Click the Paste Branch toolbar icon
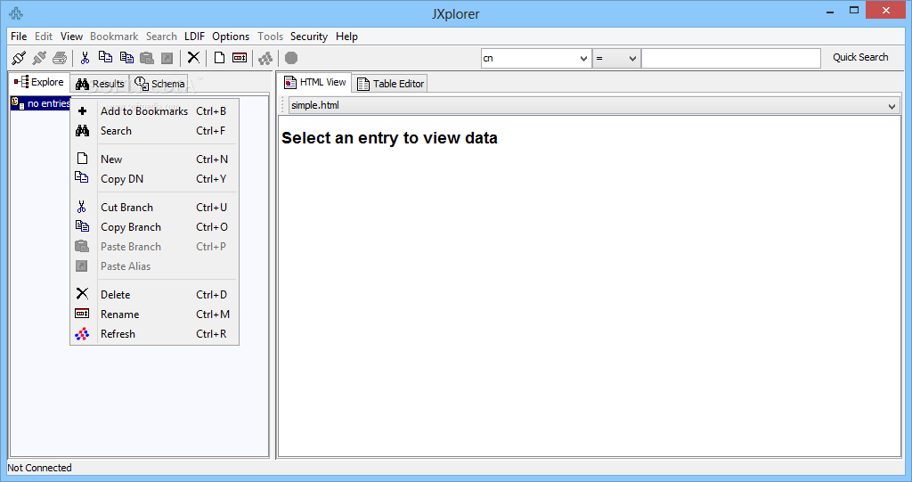 [147, 58]
